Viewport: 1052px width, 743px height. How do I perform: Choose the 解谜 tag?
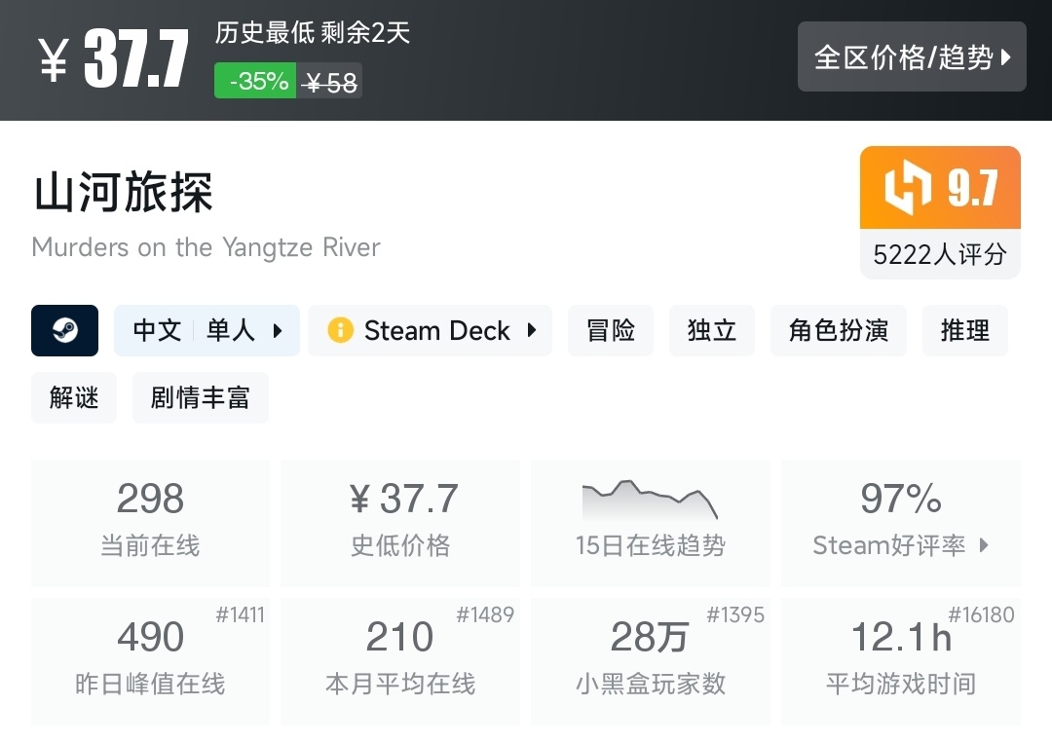[x=74, y=397]
